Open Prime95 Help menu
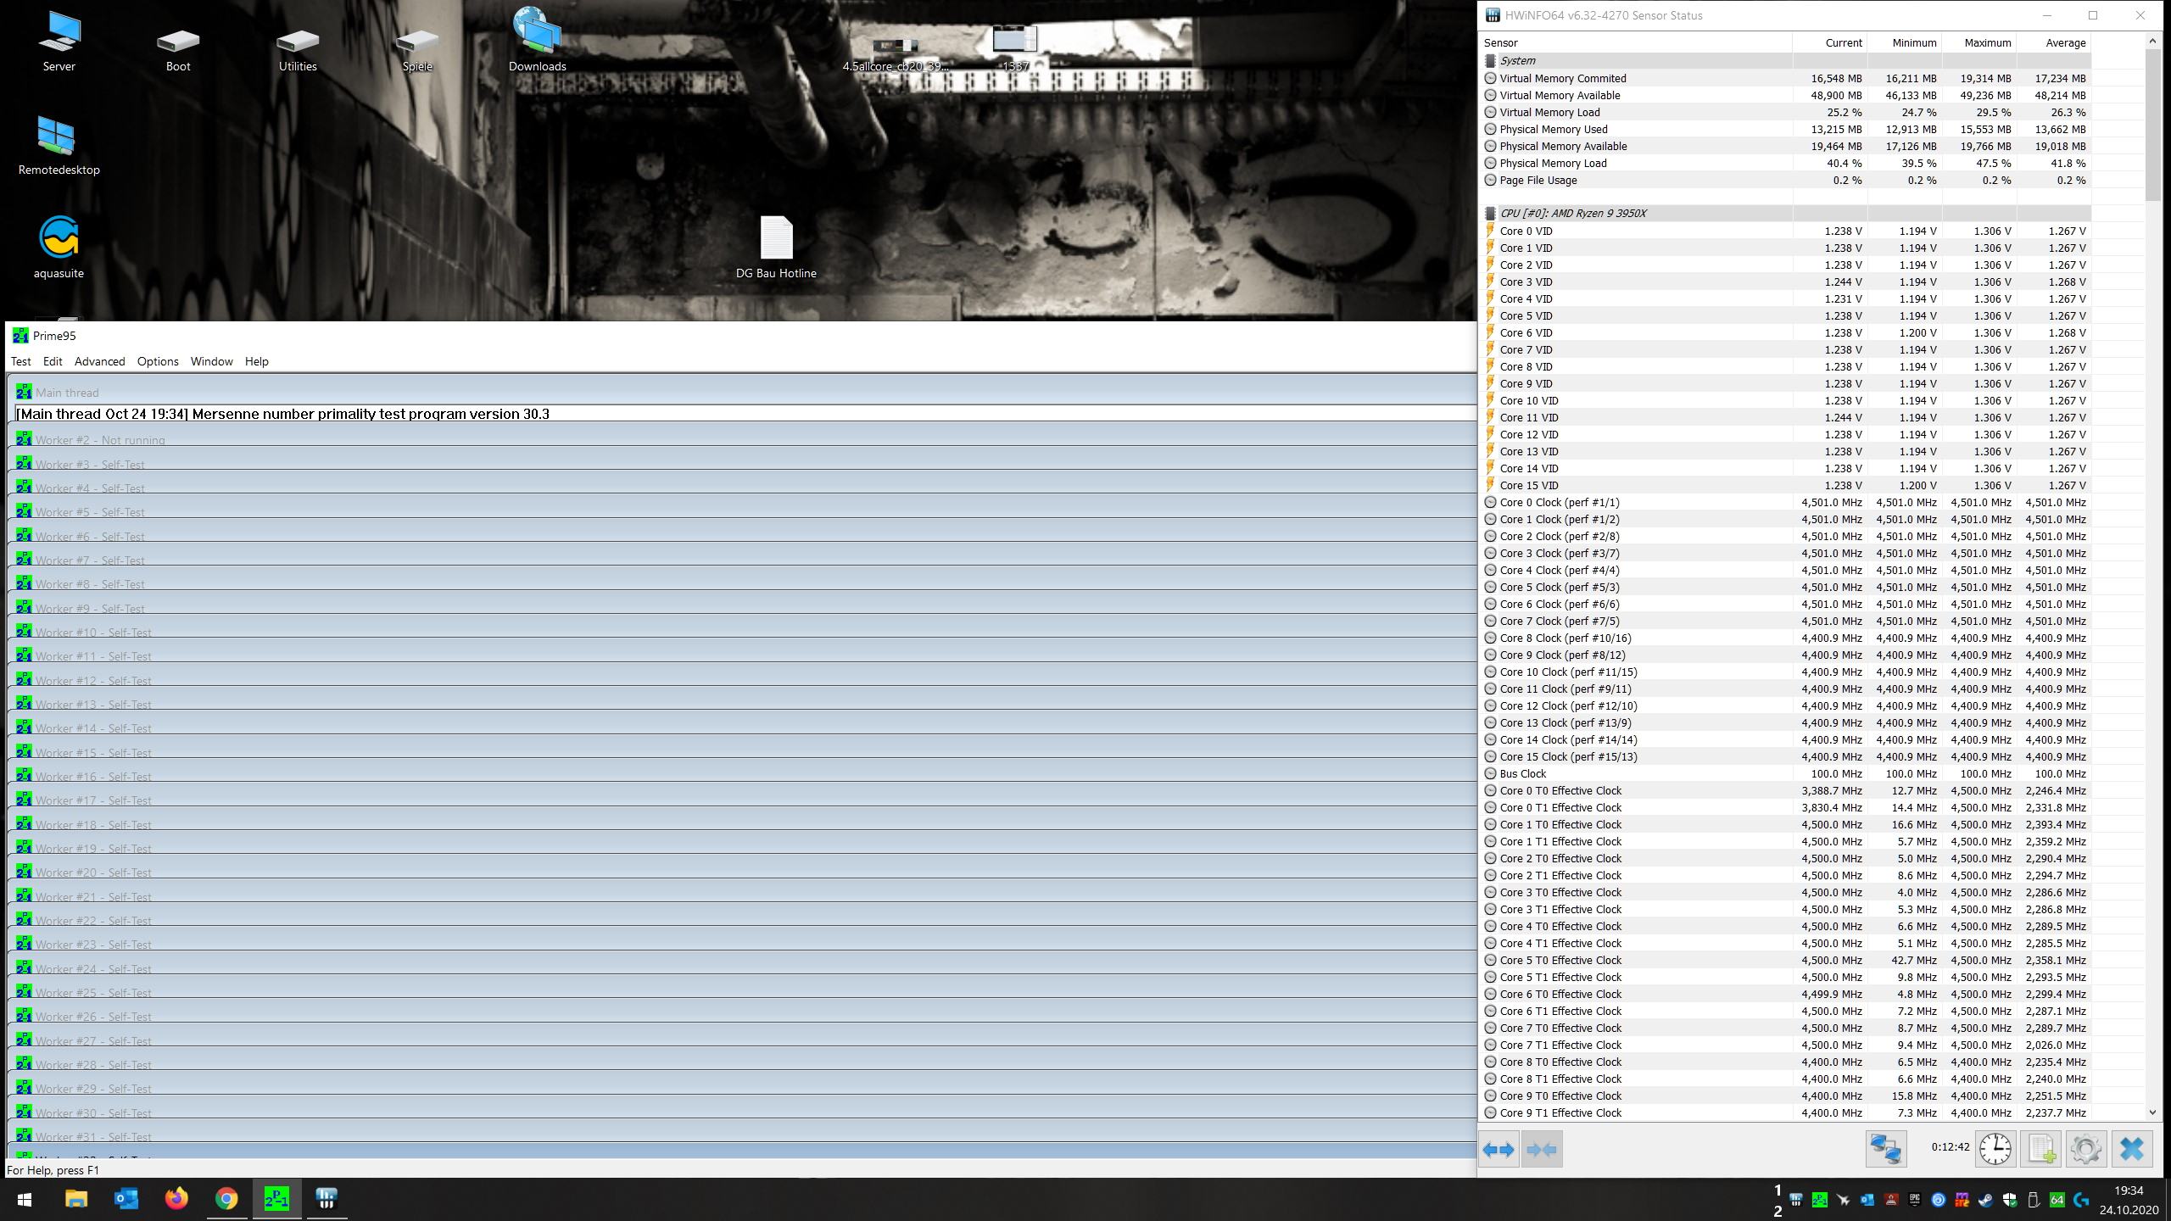Image resolution: width=2171 pixels, height=1221 pixels. [x=256, y=361]
